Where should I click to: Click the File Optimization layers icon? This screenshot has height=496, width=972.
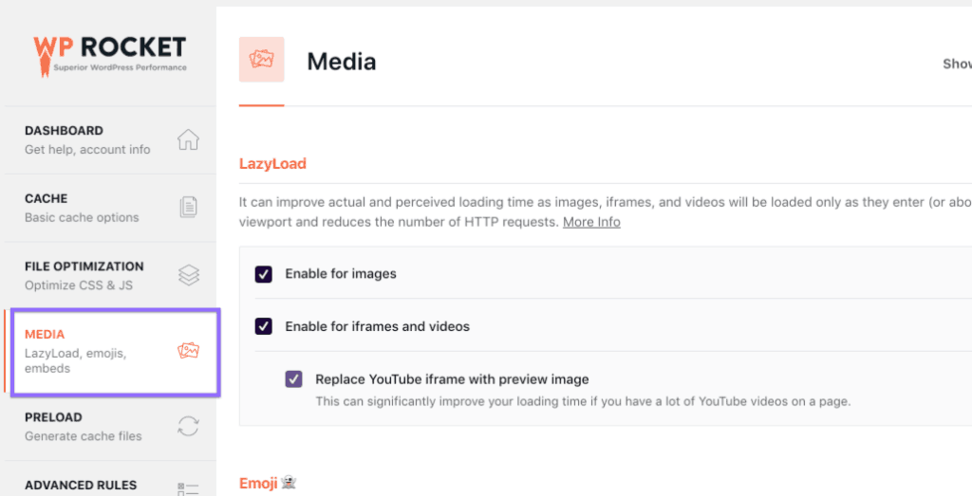click(x=189, y=275)
